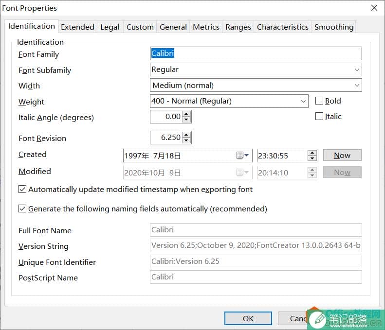Viewport: 385px width, 330px height.
Task: Open the Characteristics tab
Action: 283,27
